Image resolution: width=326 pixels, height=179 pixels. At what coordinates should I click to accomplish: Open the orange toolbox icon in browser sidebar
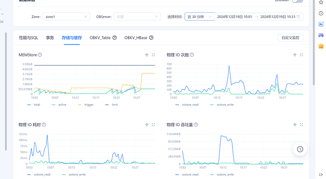(321, 46)
